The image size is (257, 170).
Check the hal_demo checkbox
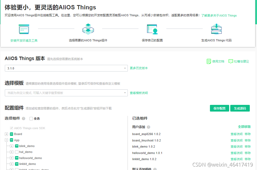pos(17,152)
